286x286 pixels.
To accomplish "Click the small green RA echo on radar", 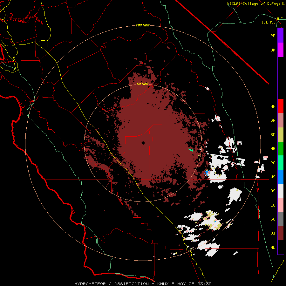I will pos(191,150).
